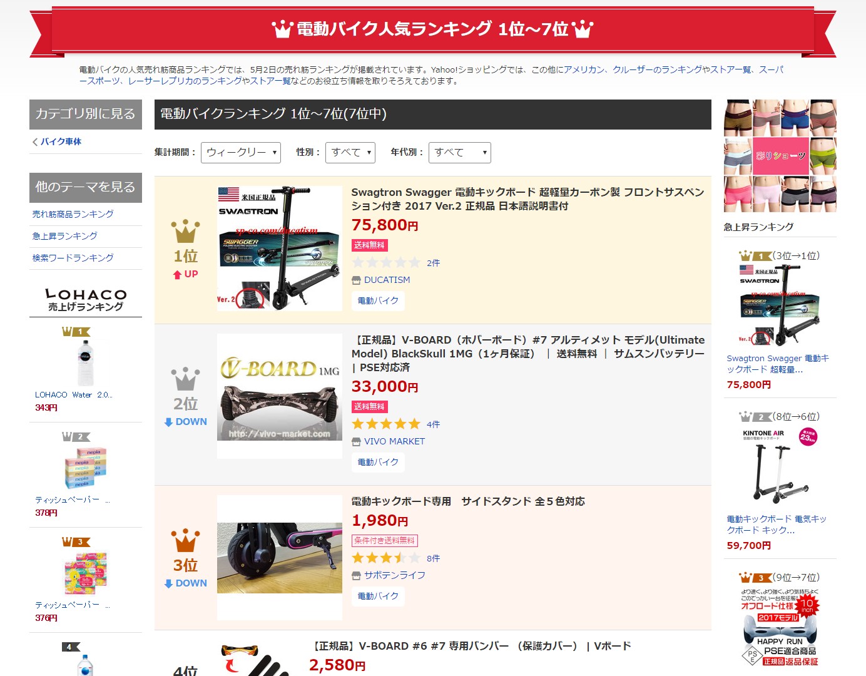Click the LOHACO water bottle image
The image size is (866, 676).
point(85,363)
